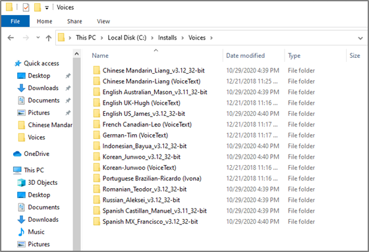Select Downloads under This PC

click(x=38, y=220)
